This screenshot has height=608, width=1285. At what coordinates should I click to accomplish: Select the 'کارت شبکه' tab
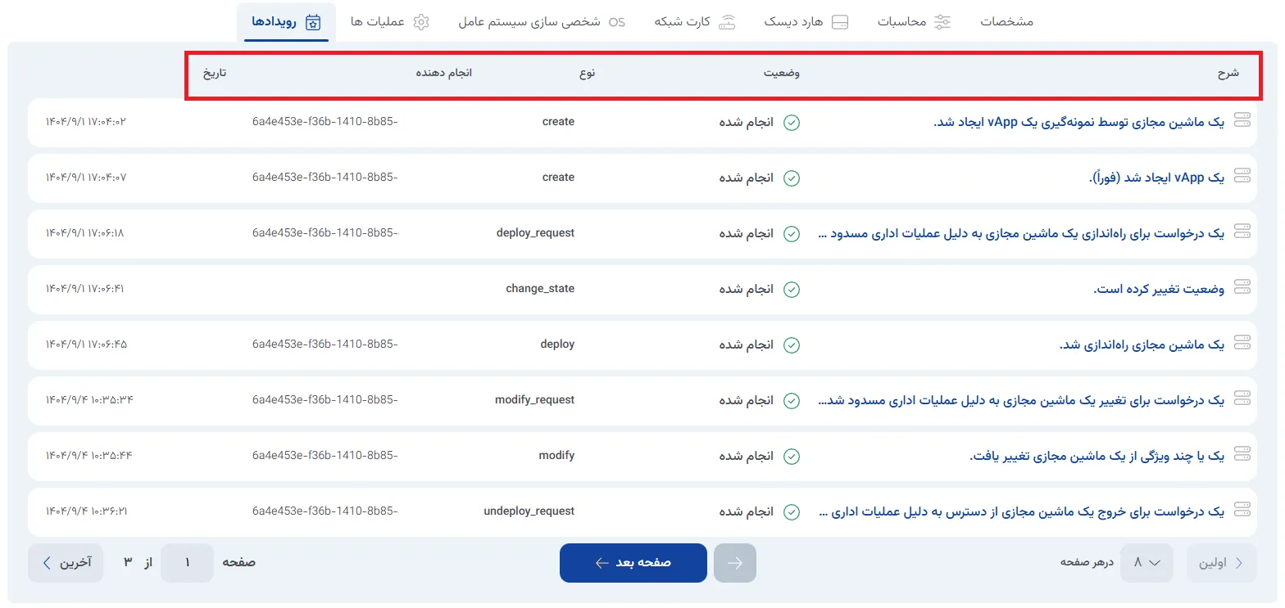click(696, 22)
